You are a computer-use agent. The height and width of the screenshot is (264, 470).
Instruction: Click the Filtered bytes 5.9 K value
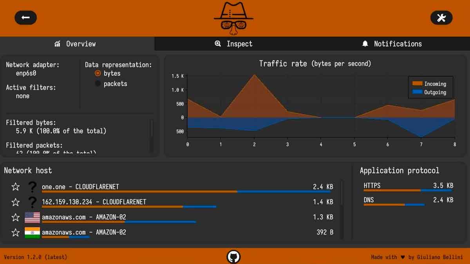tap(61, 131)
